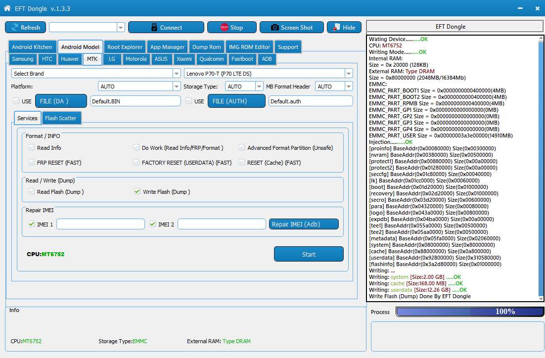Switch to the Xiaomi tab
545x358 pixels.
coord(184,59)
